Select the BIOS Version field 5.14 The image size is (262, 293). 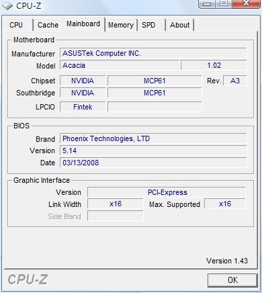[153, 151]
